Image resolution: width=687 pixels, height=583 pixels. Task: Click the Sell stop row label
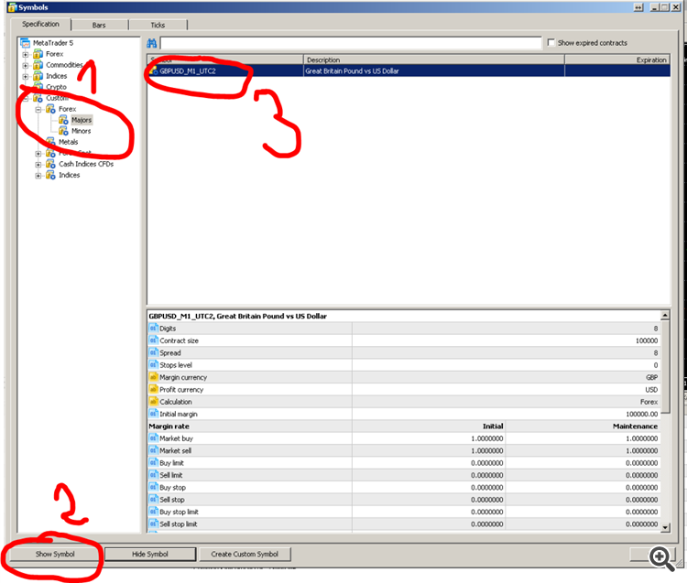(x=172, y=500)
